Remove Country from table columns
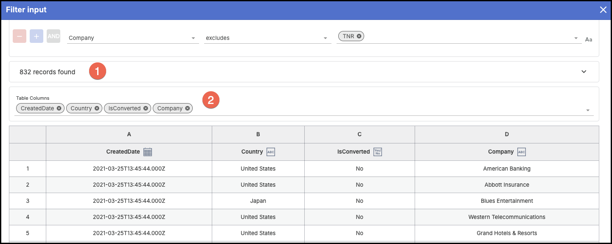 pos(97,108)
